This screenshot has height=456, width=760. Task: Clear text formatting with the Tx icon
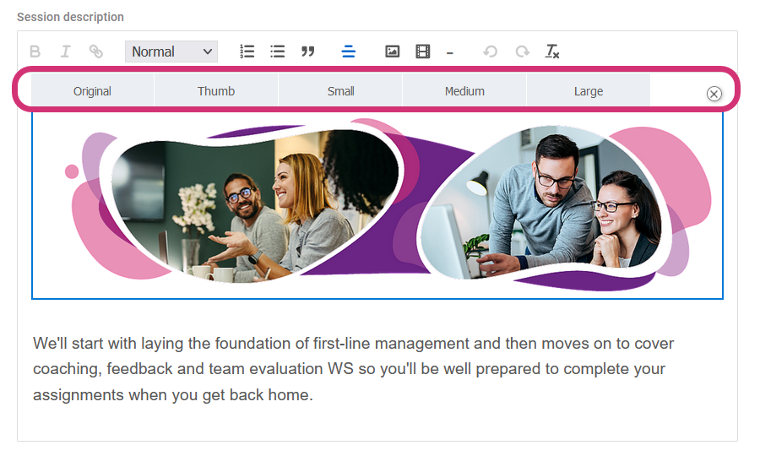click(552, 52)
